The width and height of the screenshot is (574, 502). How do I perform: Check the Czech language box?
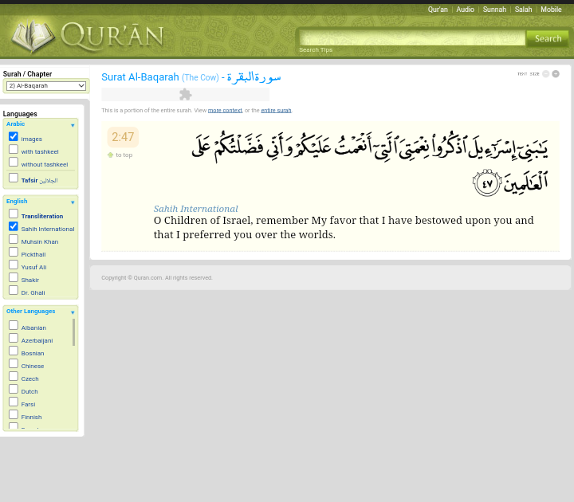pyautogui.click(x=14, y=376)
